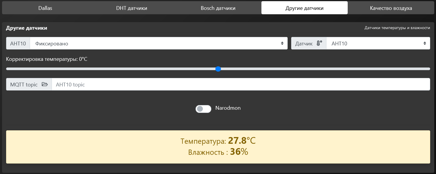Select the Качество воздуха tab
Screen dimensions: 436x174
(x=391, y=8)
